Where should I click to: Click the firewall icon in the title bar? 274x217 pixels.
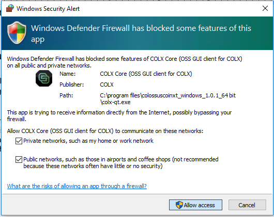pos(10,8)
